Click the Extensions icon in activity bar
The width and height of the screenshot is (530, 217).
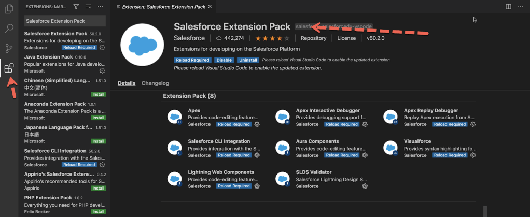click(x=9, y=68)
